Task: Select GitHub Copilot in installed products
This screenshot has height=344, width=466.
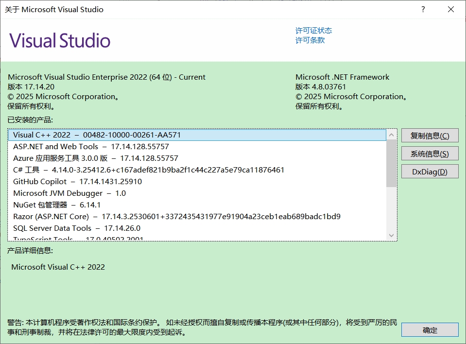Action: click(x=77, y=182)
